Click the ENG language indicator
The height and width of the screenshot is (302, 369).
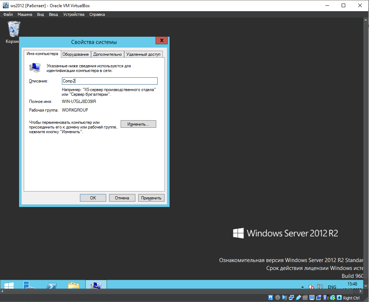click(x=332, y=287)
